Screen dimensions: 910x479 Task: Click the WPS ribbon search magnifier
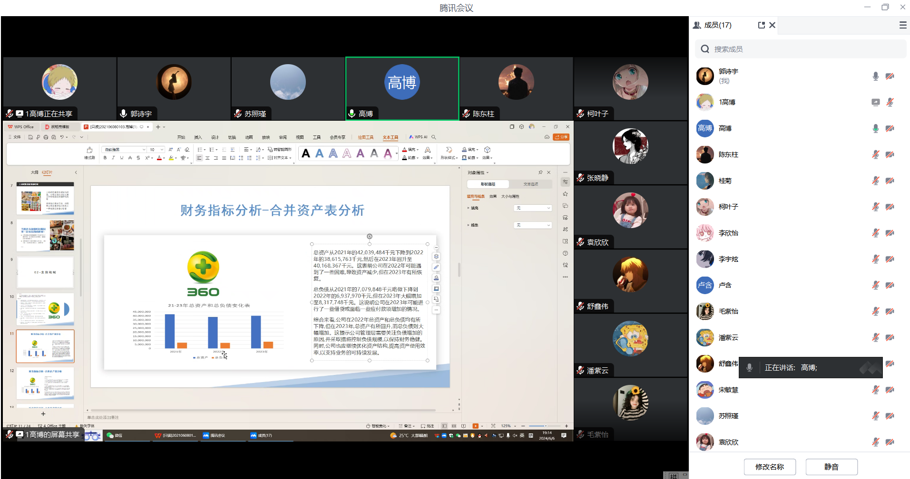(433, 137)
